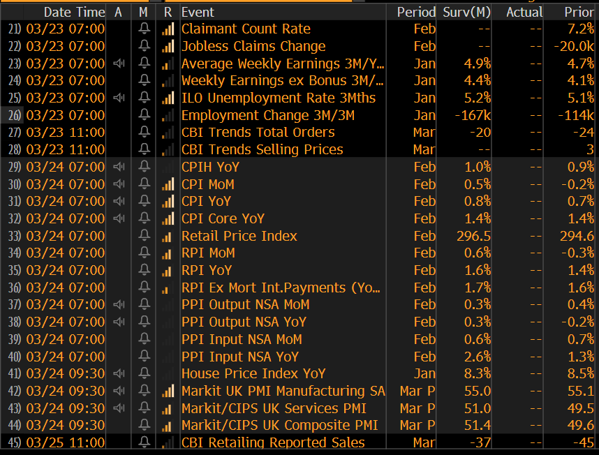Open the ILO Unemployment Rate 3Mths event
599x455 pixels.
pos(279,98)
